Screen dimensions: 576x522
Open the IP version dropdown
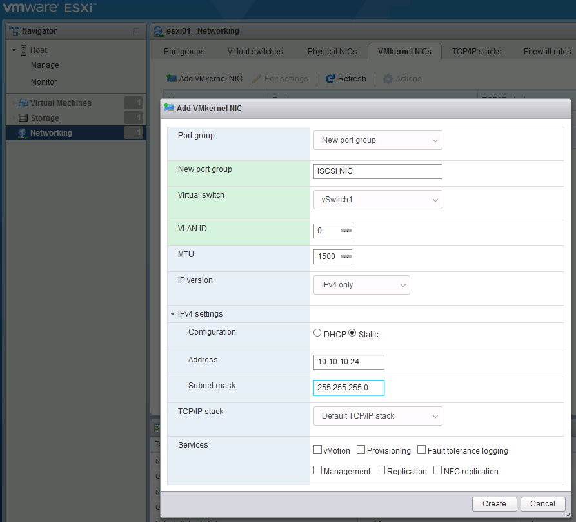361,285
